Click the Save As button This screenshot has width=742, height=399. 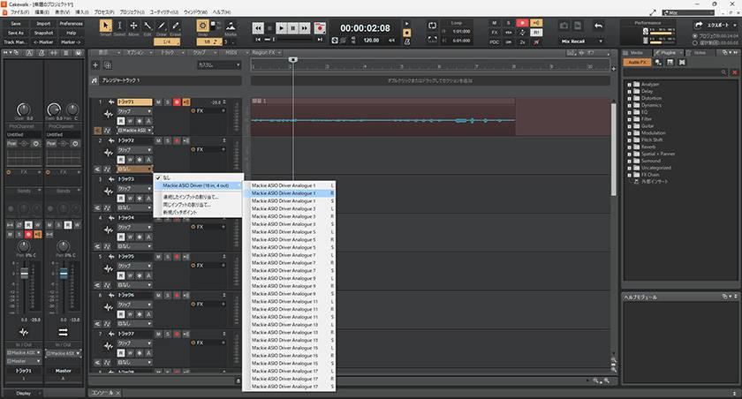pos(16,33)
